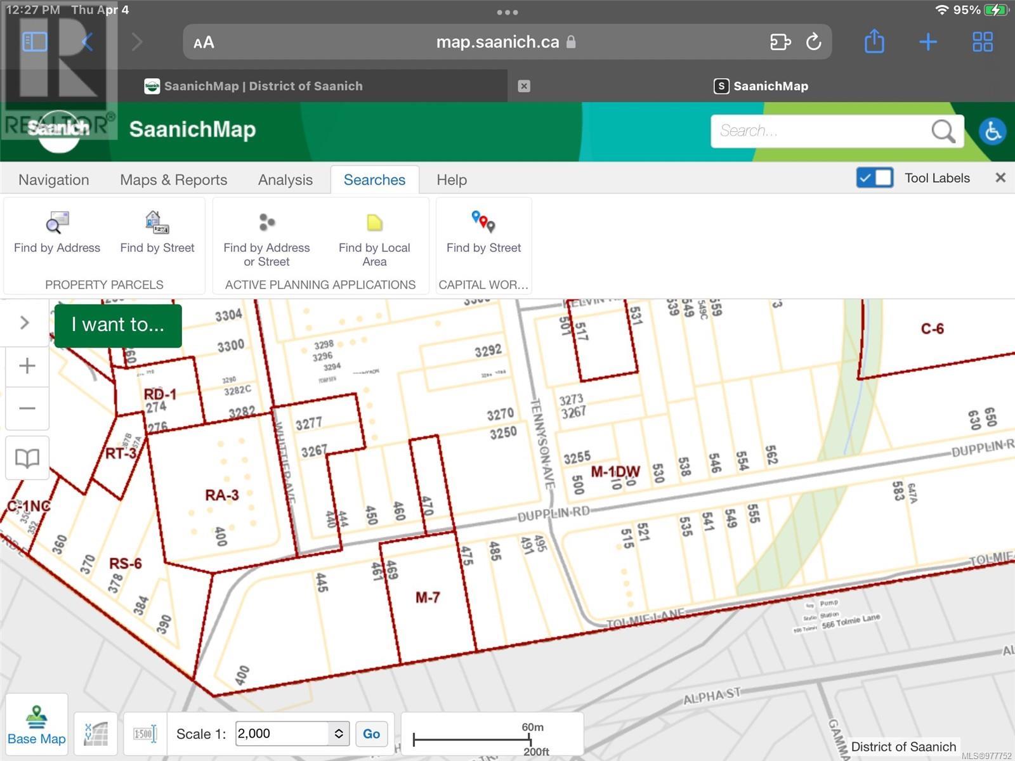Screen dimensions: 1015x761
Task: Open the Help tab
Action: [452, 180]
